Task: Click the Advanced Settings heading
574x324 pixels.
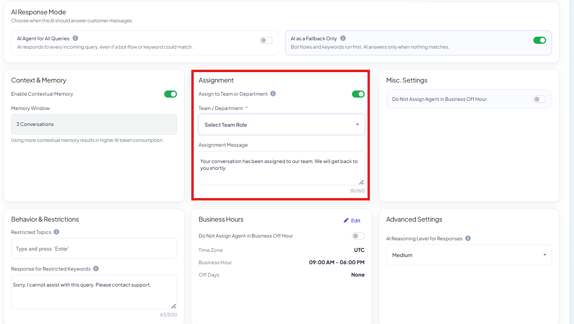Action: [x=414, y=219]
